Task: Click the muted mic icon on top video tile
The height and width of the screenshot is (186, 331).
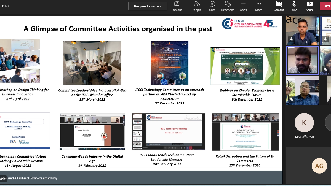Action: click(291, 39)
